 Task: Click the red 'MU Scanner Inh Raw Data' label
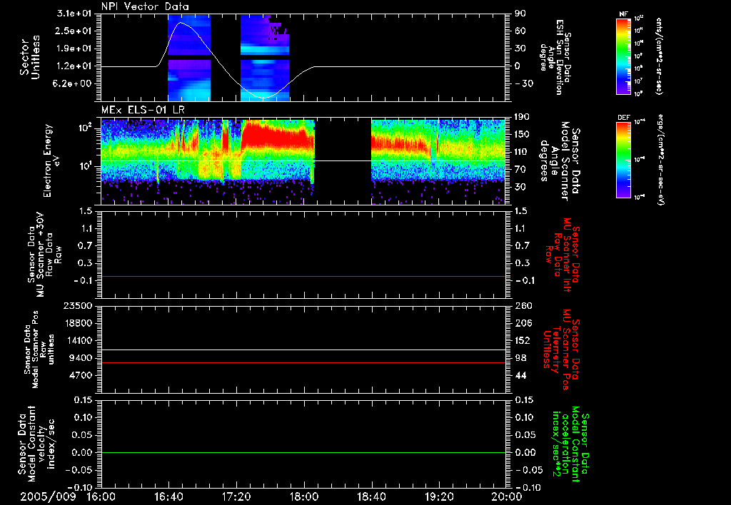click(x=561, y=255)
